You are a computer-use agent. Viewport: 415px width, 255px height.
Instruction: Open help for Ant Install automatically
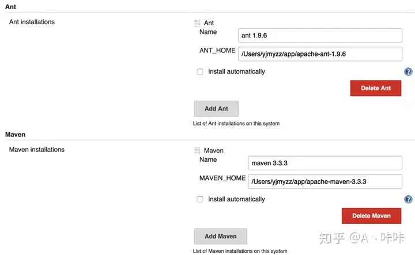pyautogui.click(x=408, y=71)
